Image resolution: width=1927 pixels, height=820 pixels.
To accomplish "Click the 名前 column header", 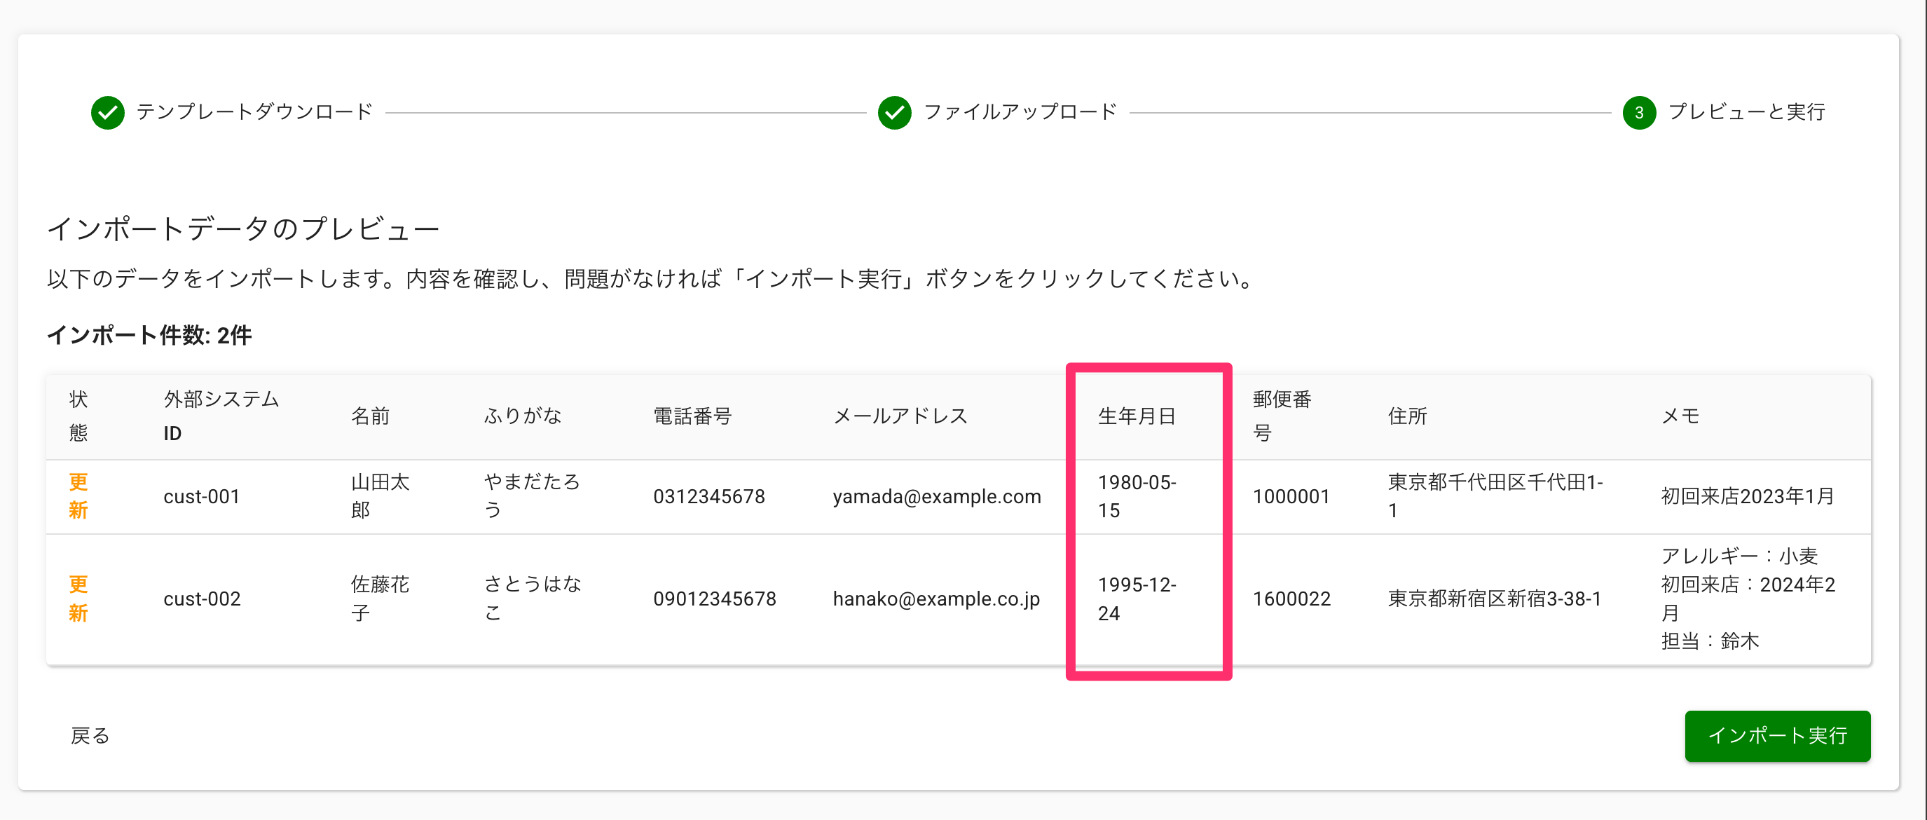I will 370,416.
